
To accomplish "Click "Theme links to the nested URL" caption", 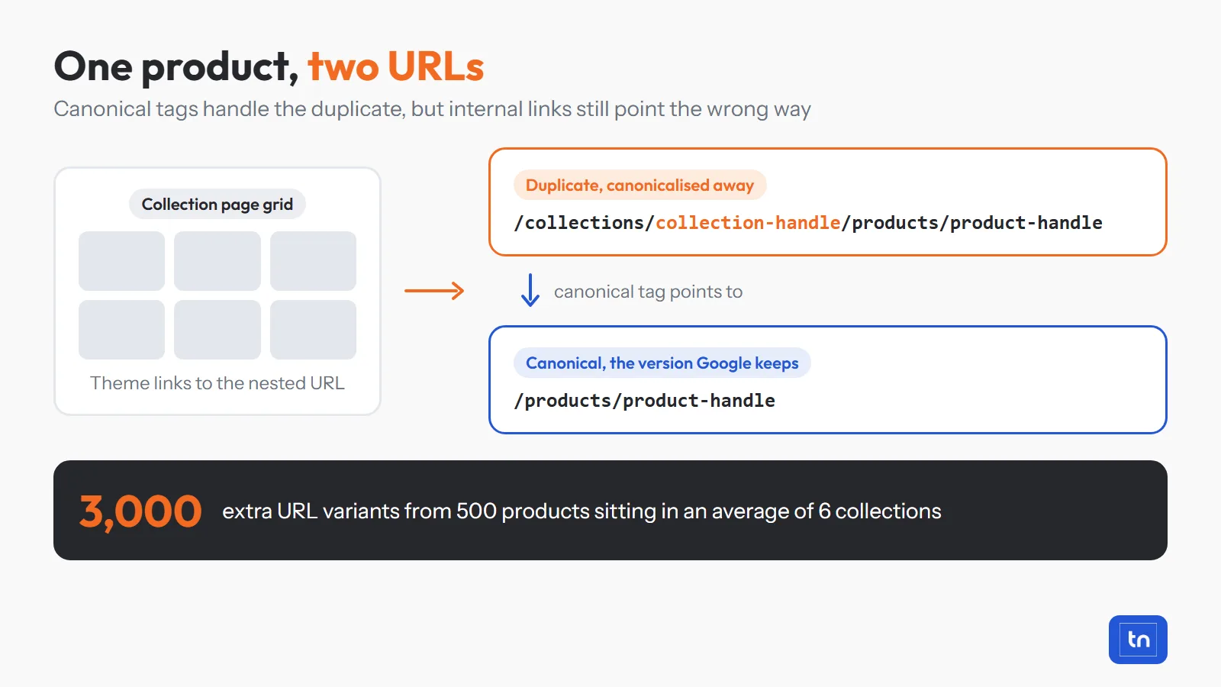I will pos(217,383).
